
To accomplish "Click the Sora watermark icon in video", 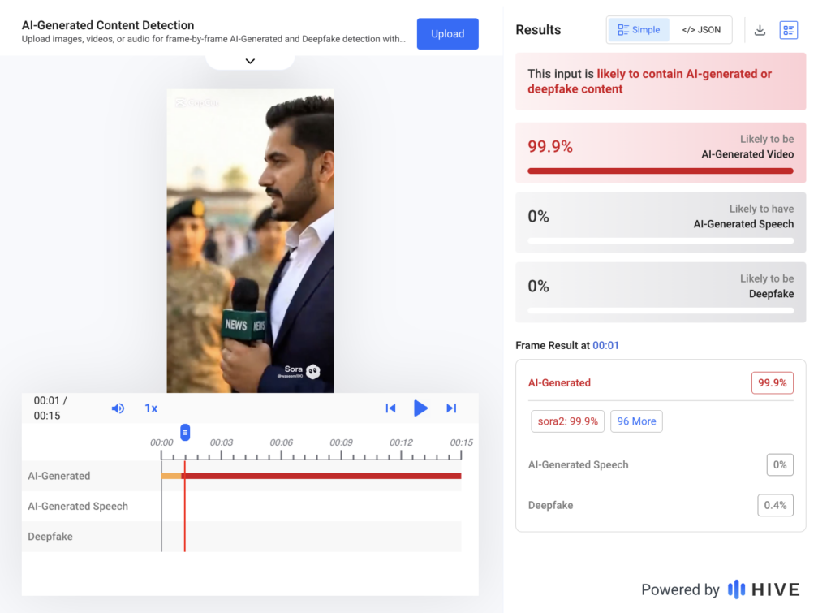I will (x=313, y=371).
